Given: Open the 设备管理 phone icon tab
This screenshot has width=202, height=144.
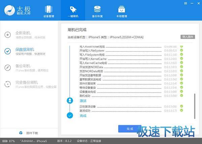Looking at the screenshot, I should coord(48,9).
